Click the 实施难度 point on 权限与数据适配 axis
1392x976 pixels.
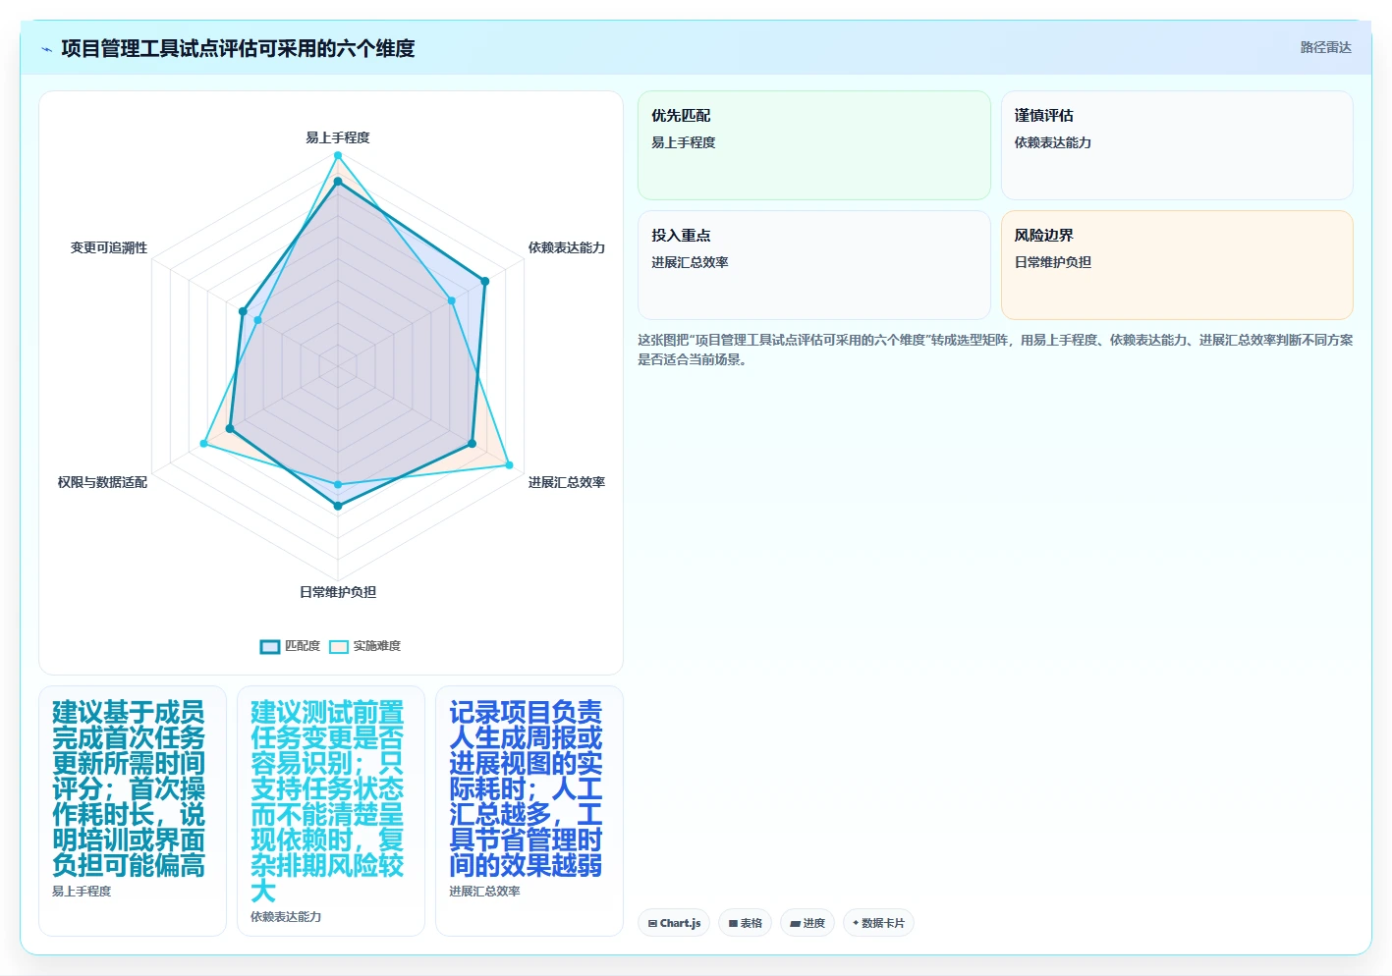point(204,444)
